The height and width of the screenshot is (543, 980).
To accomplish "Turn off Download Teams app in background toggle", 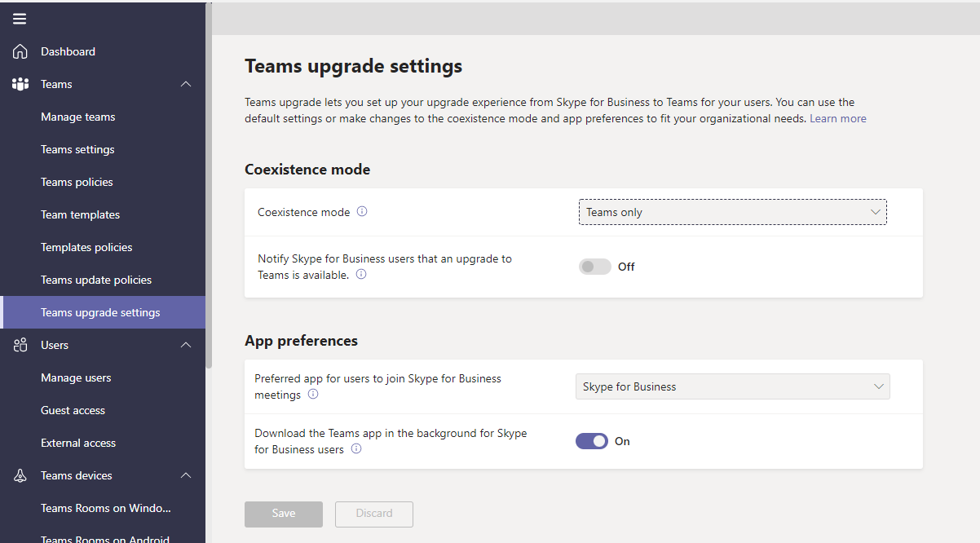I will click(x=592, y=441).
